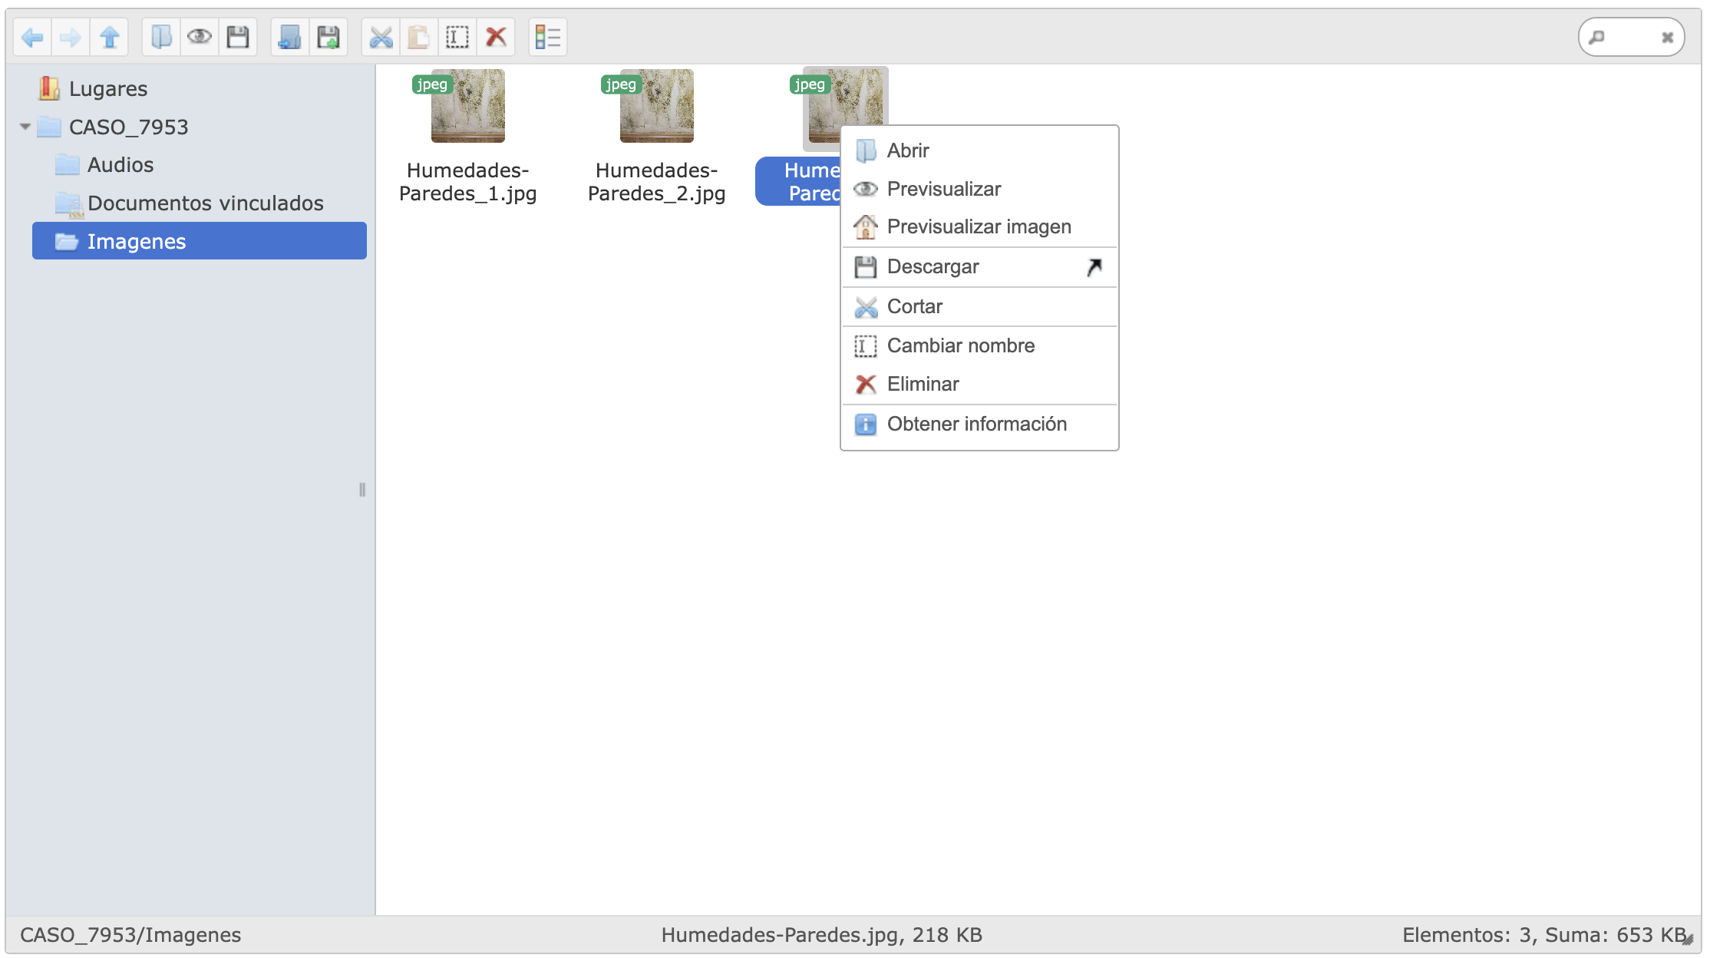Click the Elementos: 3, Suma: 653 KB text
This screenshot has width=1710, height=958.
[x=1544, y=935]
